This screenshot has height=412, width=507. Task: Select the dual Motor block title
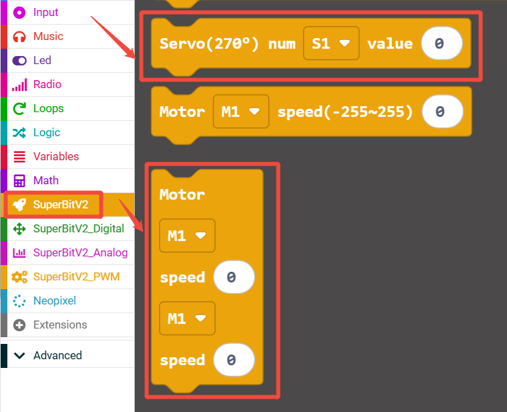(182, 194)
